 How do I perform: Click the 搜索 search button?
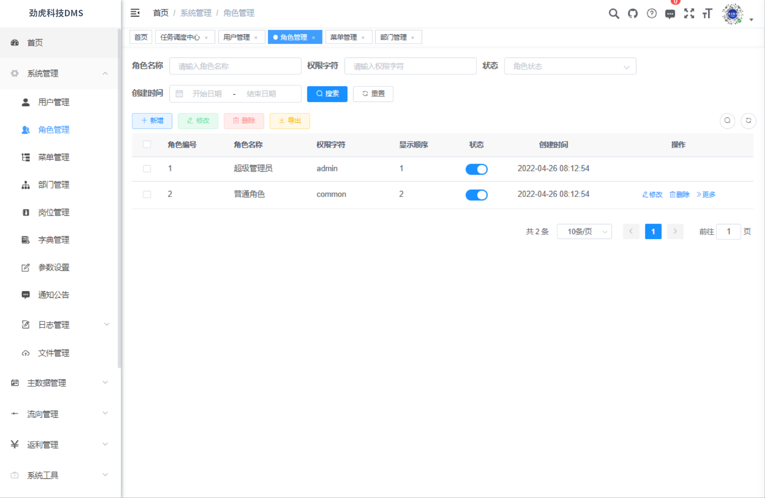pos(327,94)
